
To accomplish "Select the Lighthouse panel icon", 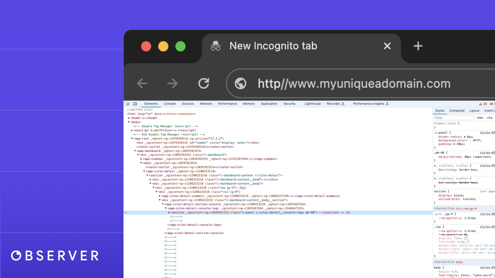I will 312,103.
